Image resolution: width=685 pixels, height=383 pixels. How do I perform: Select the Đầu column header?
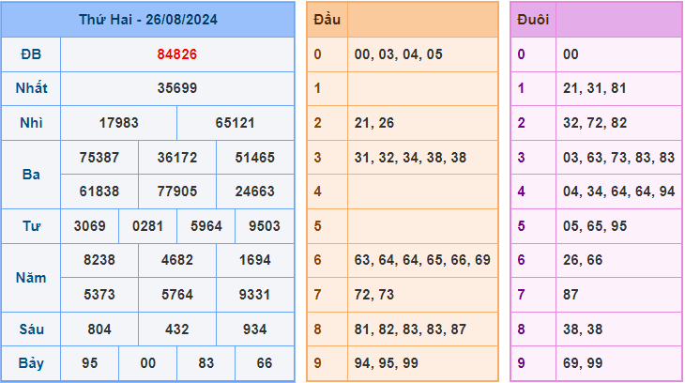click(x=327, y=19)
